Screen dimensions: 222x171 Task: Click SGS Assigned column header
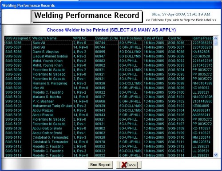[x=18, y=38]
